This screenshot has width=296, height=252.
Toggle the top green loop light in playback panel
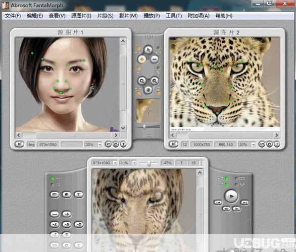(x=226, y=178)
